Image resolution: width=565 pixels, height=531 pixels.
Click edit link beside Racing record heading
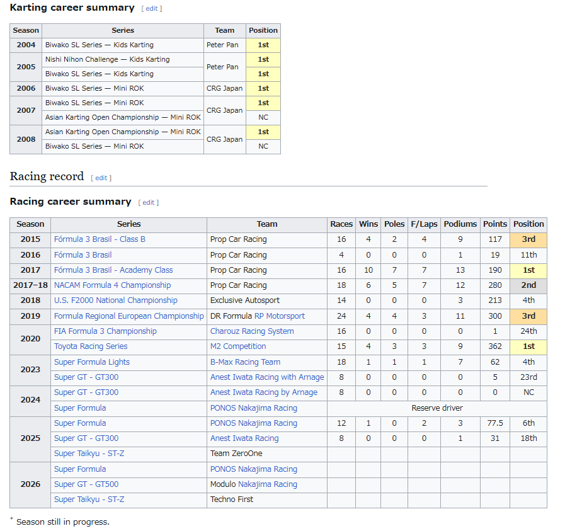tap(101, 178)
